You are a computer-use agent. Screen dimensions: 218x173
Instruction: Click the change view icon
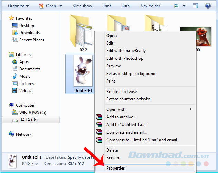coord(177,6)
